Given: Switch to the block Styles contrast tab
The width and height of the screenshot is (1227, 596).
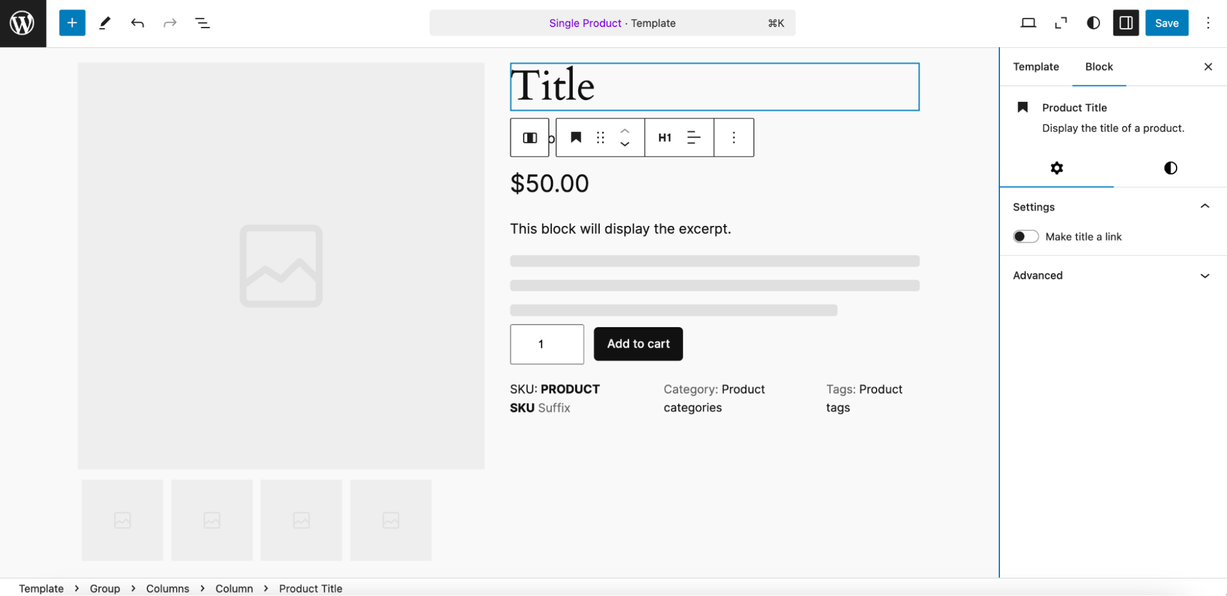Looking at the screenshot, I should (x=1171, y=168).
